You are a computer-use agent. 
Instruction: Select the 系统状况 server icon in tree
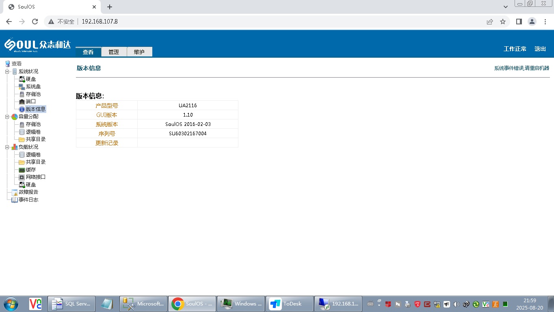(15, 71)
